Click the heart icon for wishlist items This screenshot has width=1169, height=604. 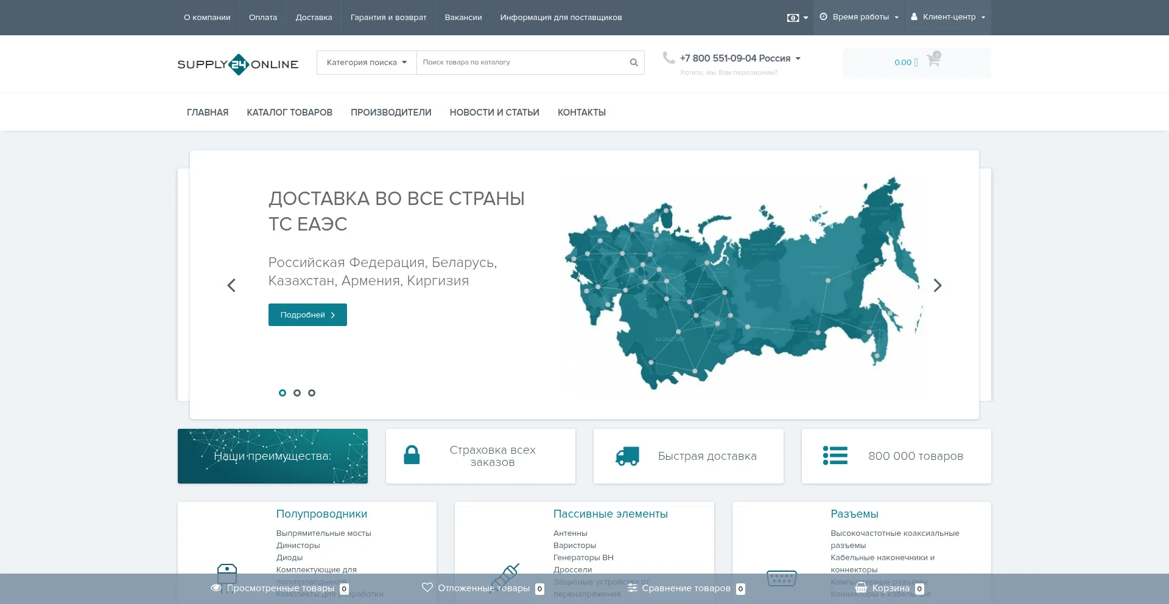[x=427, y=588]
